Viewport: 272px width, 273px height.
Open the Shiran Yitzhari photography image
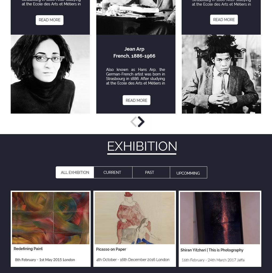[220, 218]
